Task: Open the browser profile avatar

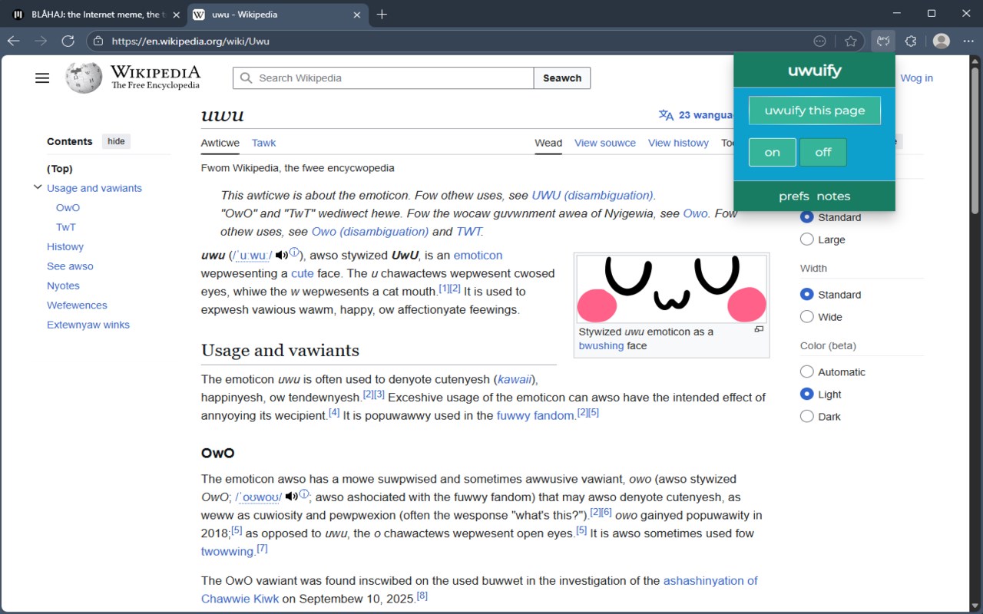Action: click(x=942, y=41)
